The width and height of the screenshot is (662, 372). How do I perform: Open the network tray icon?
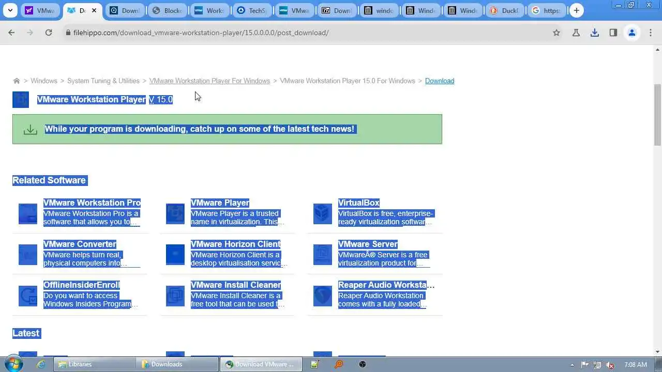click(x=598, y=364)
